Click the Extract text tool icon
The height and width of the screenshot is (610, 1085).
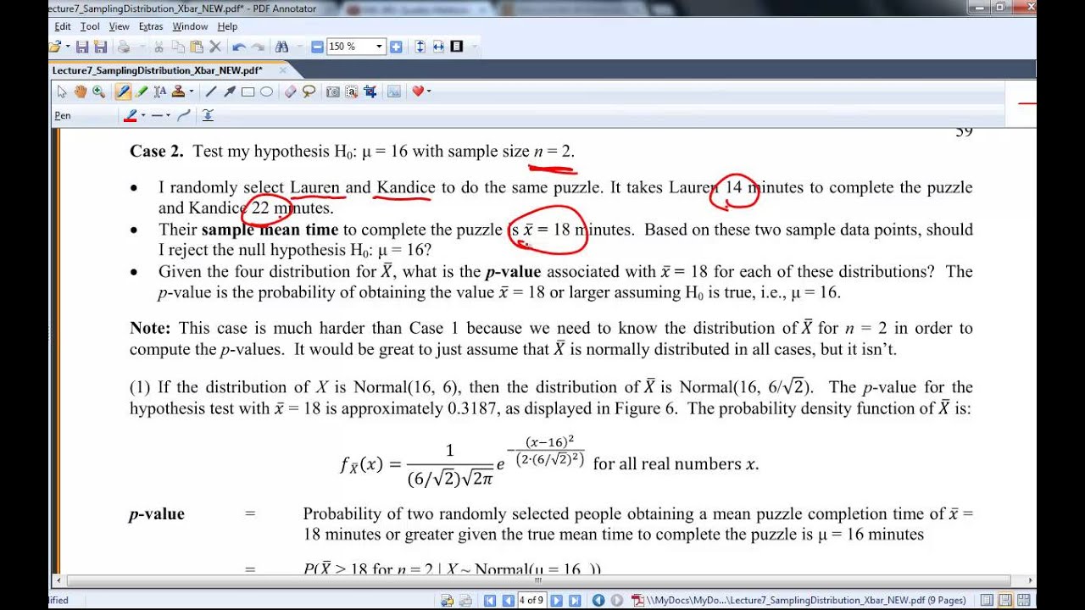[352, 91]
